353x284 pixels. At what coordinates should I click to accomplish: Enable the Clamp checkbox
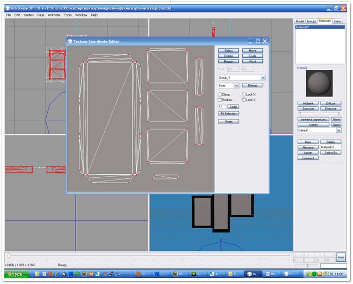(x=219, y=94)
